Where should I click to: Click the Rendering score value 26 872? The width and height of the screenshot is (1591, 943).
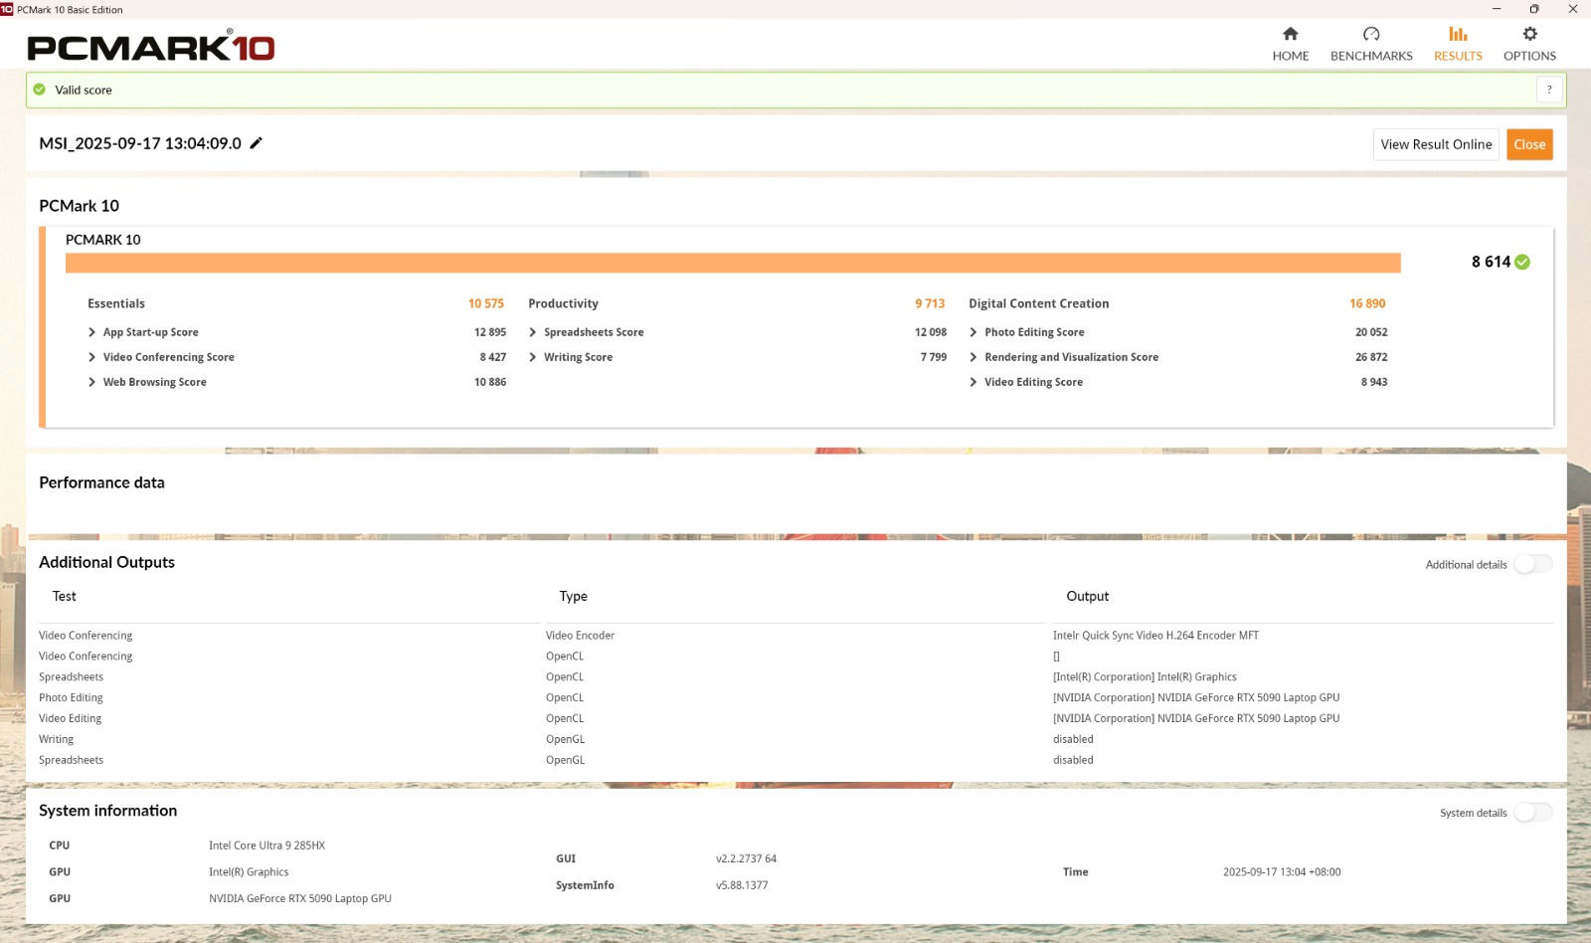(1371, 357)
